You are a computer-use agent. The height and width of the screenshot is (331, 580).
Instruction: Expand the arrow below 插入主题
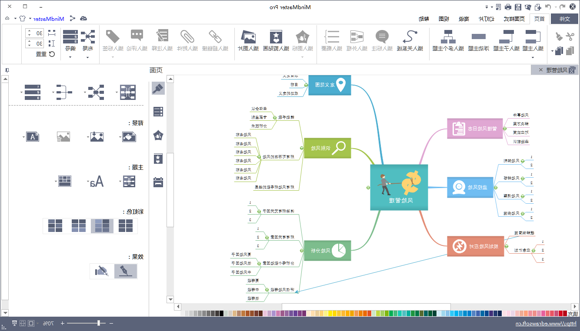coord(533,57)
